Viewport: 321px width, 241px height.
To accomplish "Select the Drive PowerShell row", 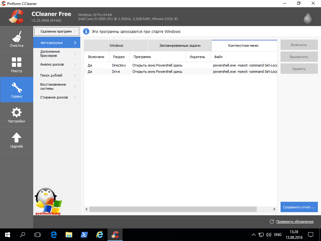I will pyautogui.click(x=157, y=72).
